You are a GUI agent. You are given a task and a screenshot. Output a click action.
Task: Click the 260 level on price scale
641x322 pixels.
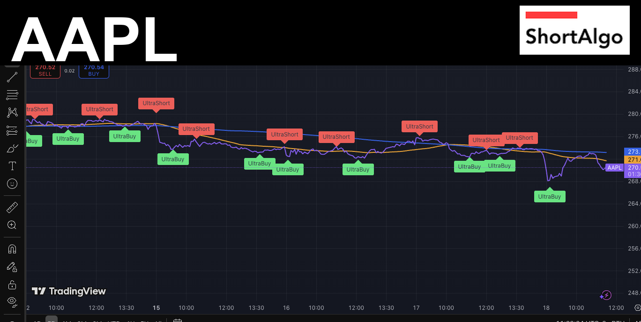click(x=634, y=226)
